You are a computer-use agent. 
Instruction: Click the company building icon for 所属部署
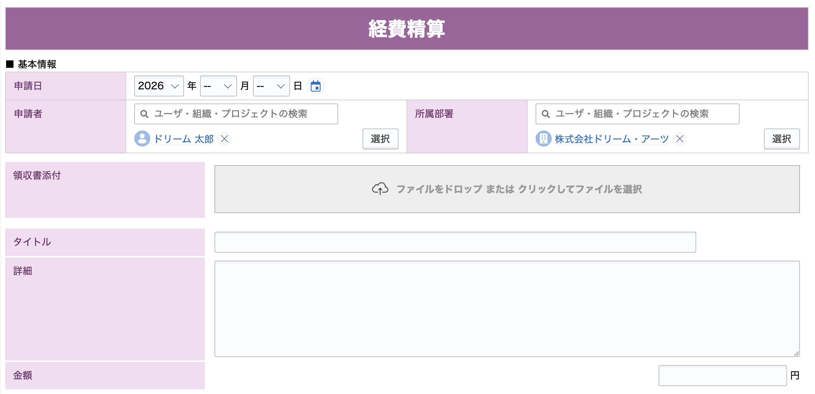(543, 139)
